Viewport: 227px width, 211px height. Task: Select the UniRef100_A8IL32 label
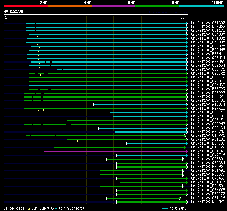pos(208,140)
